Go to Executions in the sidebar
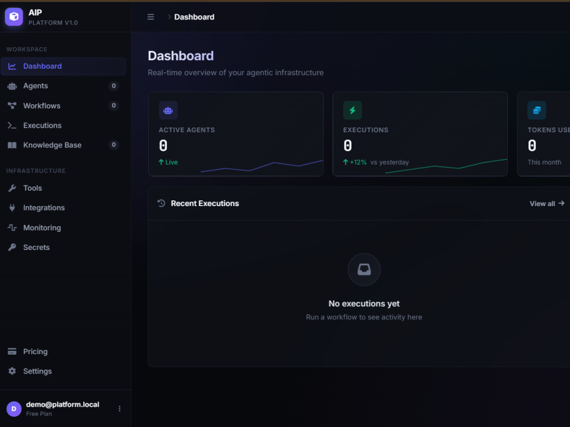570x427 pixels. 63,125
